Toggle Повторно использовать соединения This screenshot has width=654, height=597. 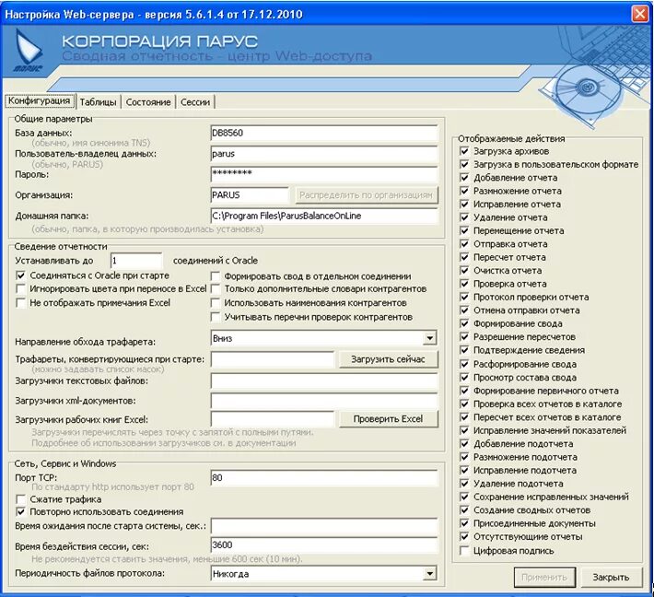(20, 512)
